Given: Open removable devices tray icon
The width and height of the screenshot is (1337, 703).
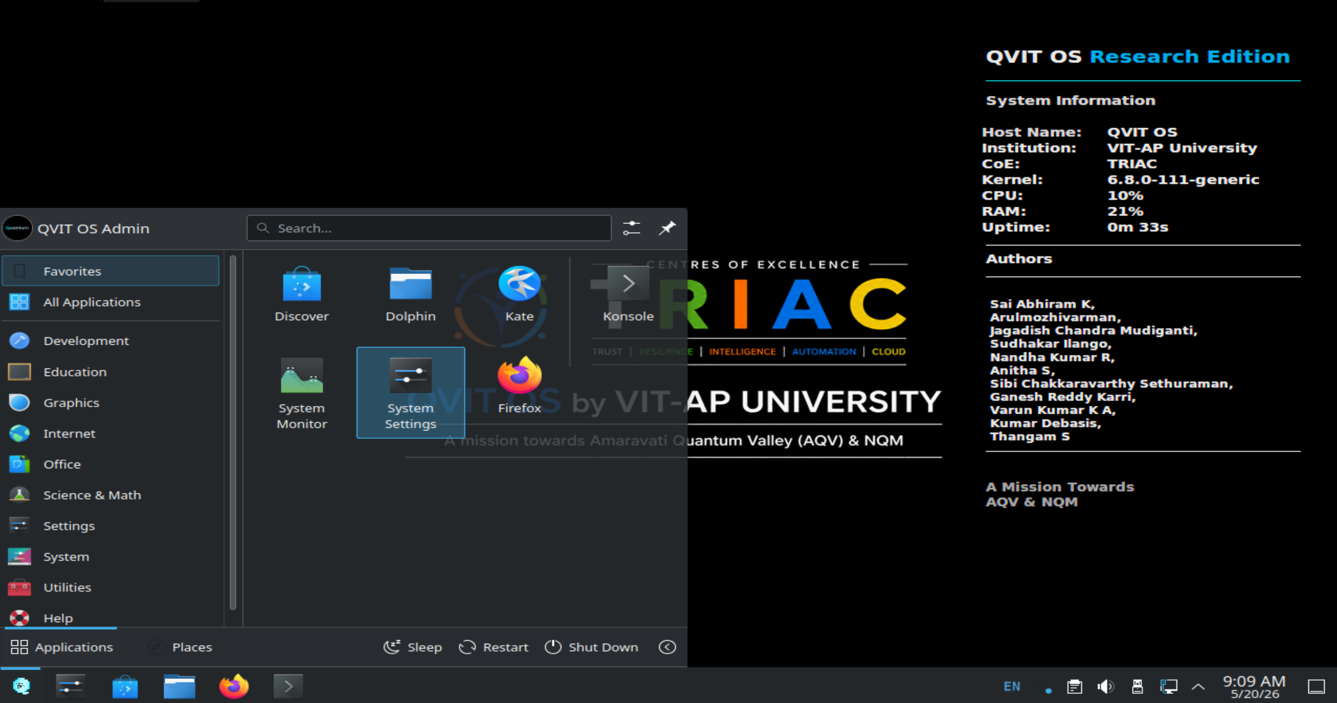Looking at the screenshot, I should click(x=1137, y=686).
